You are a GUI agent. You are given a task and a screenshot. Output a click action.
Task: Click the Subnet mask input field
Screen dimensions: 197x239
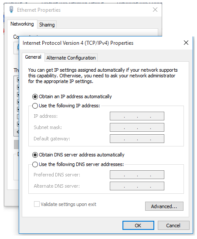[x=137, y=127]
